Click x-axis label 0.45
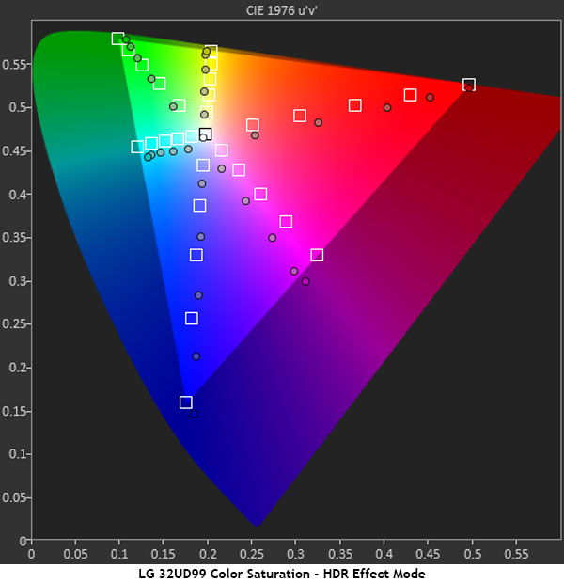This screenshot has width=564, height=583. tap(428, 554)
